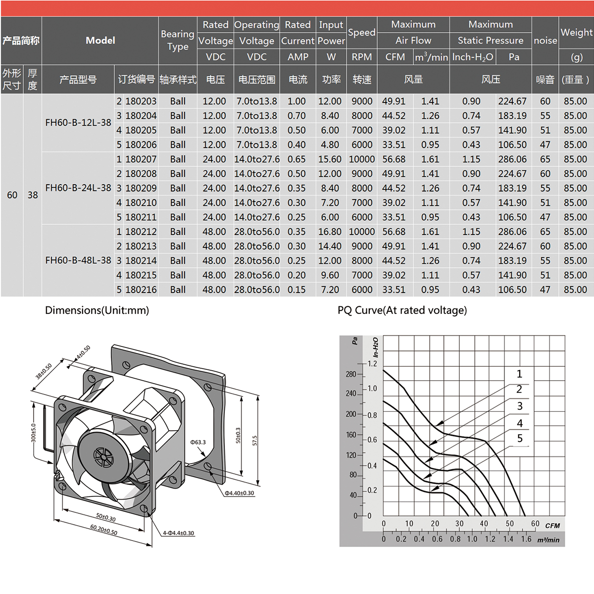
Task: Select the 0.70 current value for 180204
Action: click(297, 116)
